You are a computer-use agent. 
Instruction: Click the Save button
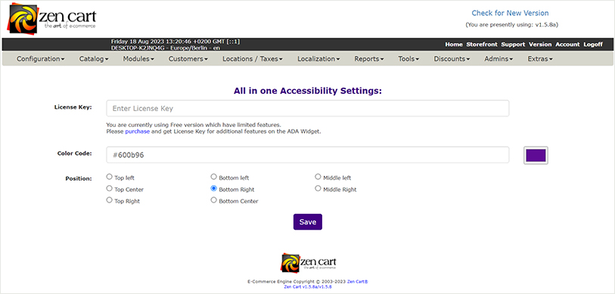(307, 222)
